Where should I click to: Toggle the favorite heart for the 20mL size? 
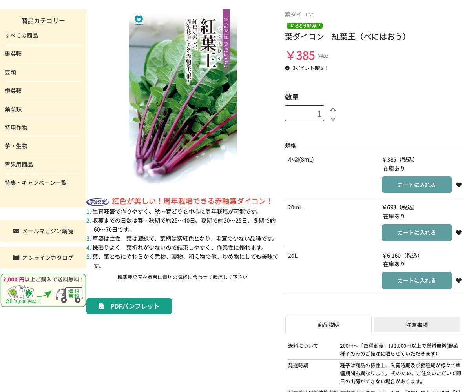pos(458,232)
